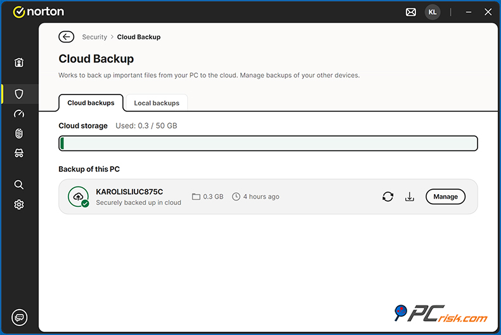Click the Norton logo
This screenshot has width=501, height=335.
[x=38, y=12]
